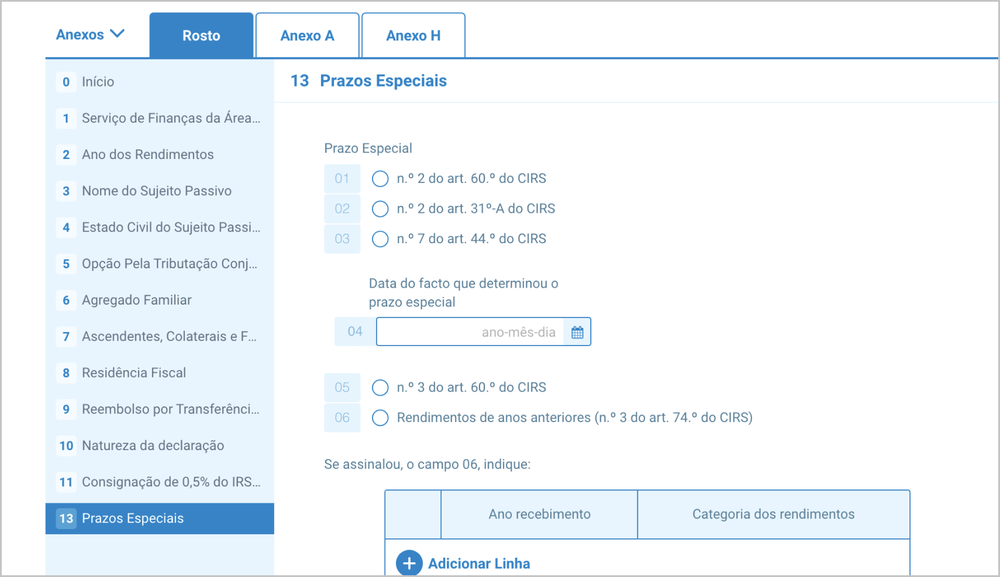1000x577 pixels.
Task: Open Natureza da declaração section
Action: pyautogui.click(x=153, y=445)
